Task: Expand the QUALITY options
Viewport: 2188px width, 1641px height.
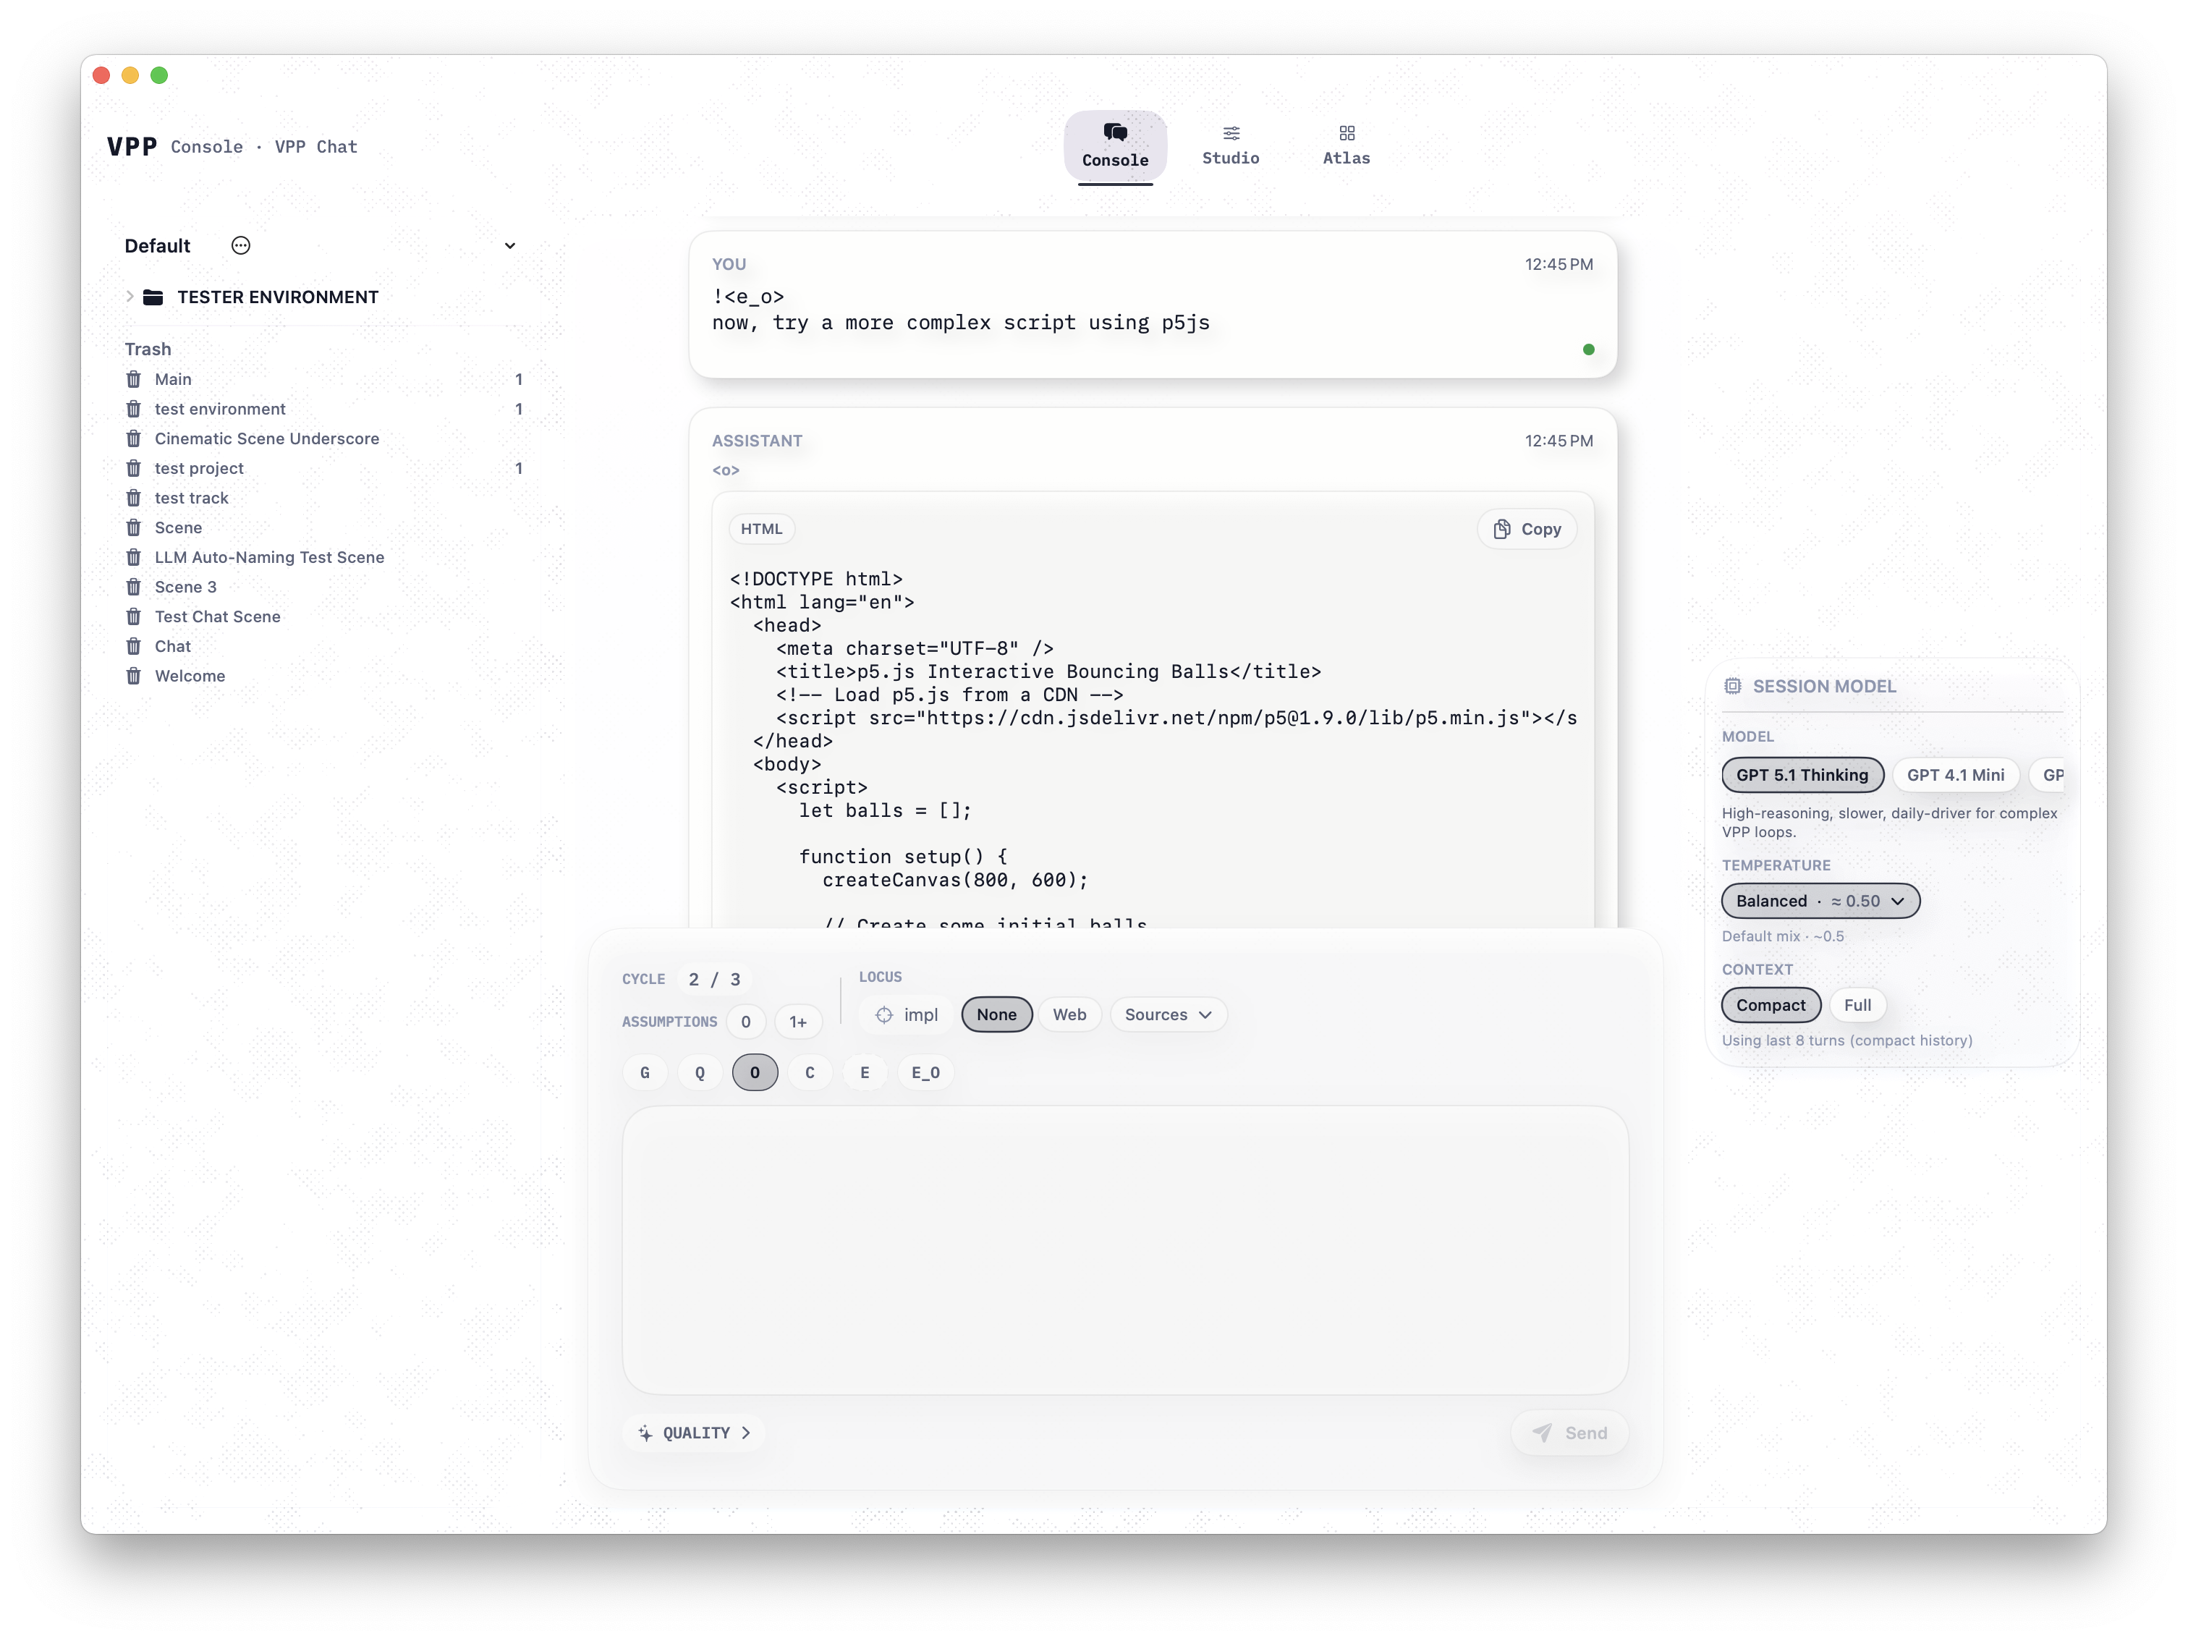Action: (x=695, y=1433)
